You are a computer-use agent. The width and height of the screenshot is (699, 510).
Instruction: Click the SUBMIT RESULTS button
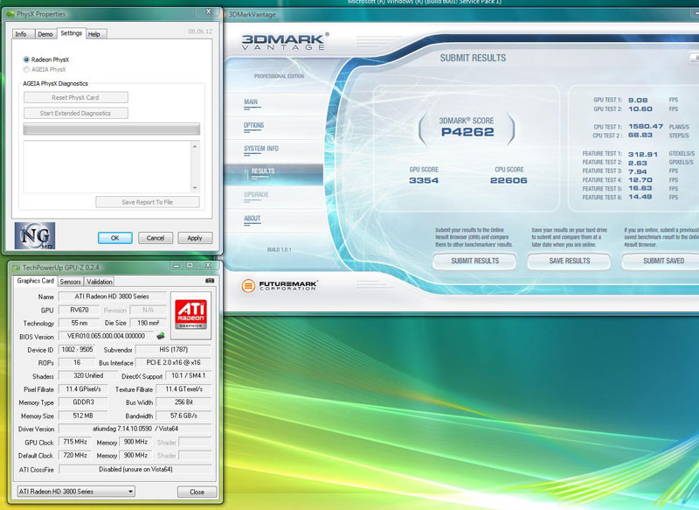(x=474, y=261)
